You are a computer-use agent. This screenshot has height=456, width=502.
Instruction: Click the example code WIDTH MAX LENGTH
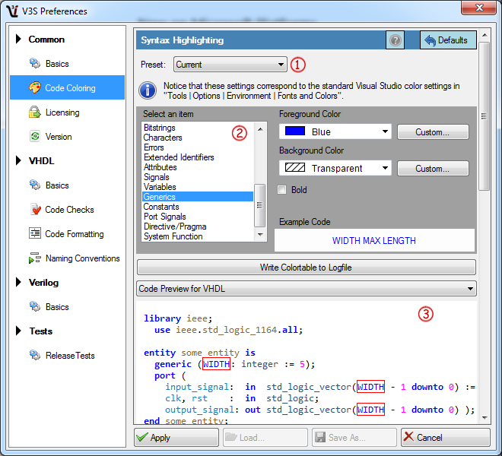coord(373,240)
